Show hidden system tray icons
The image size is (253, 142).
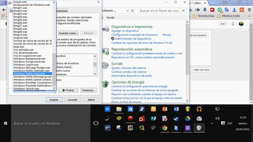coord(212,123)
